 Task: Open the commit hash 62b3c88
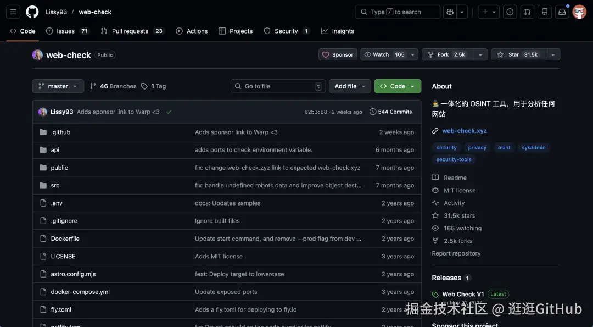316,112
